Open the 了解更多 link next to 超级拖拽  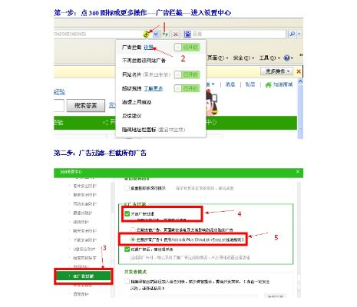click(154, 88)
